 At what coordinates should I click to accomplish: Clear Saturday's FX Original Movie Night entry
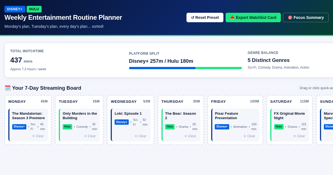point(299,136)
